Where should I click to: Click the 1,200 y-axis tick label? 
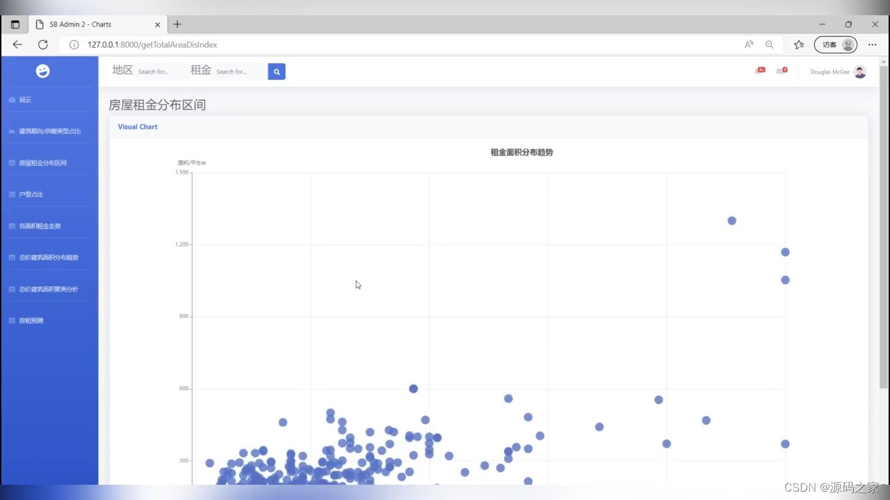(x=182, y=244)
